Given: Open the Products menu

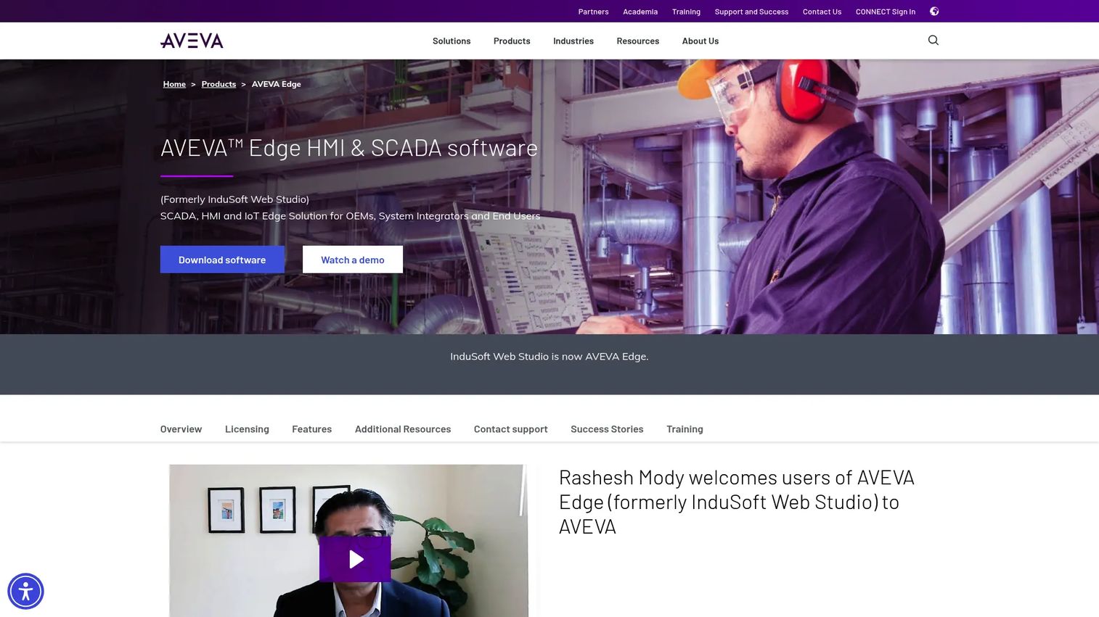Looking at the screenshot, I should click(x=512, y=41).
